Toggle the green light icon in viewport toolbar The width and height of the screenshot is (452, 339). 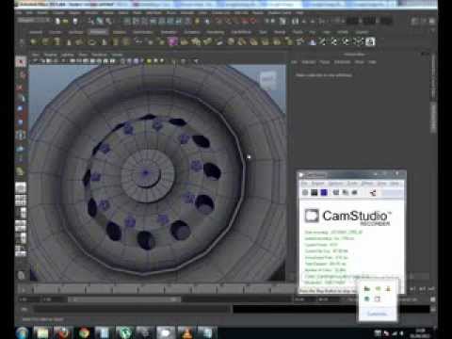click(x=149, y=61)
